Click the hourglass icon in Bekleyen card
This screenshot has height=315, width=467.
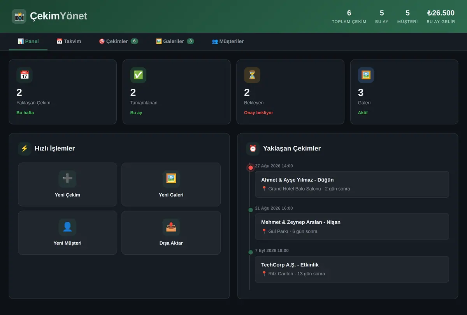click(252, 75)
